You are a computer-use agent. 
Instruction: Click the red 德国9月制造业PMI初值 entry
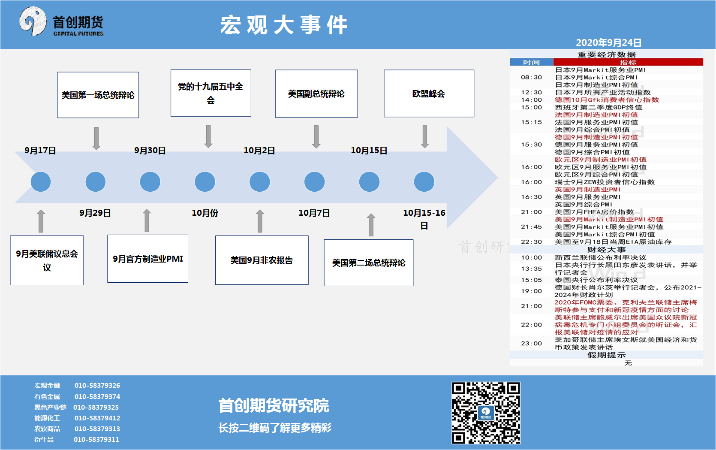[x=596, y=137]
